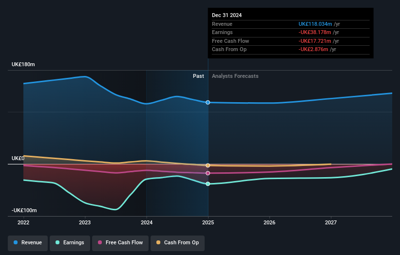Select the Earnings data point at 2025
The height and width of the screenshot is (255, 400).
[208, 183]
